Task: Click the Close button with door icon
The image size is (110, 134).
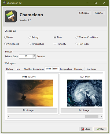Action: pyautogui.click(x=85, y=129)
